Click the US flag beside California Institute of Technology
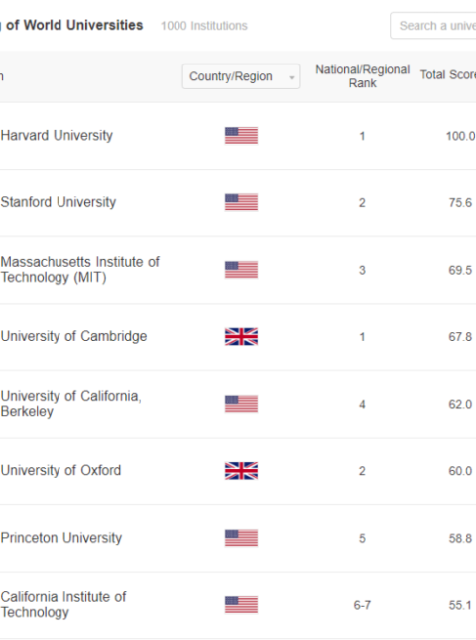This screenshot has height=640, width=476. pos(241,605)
